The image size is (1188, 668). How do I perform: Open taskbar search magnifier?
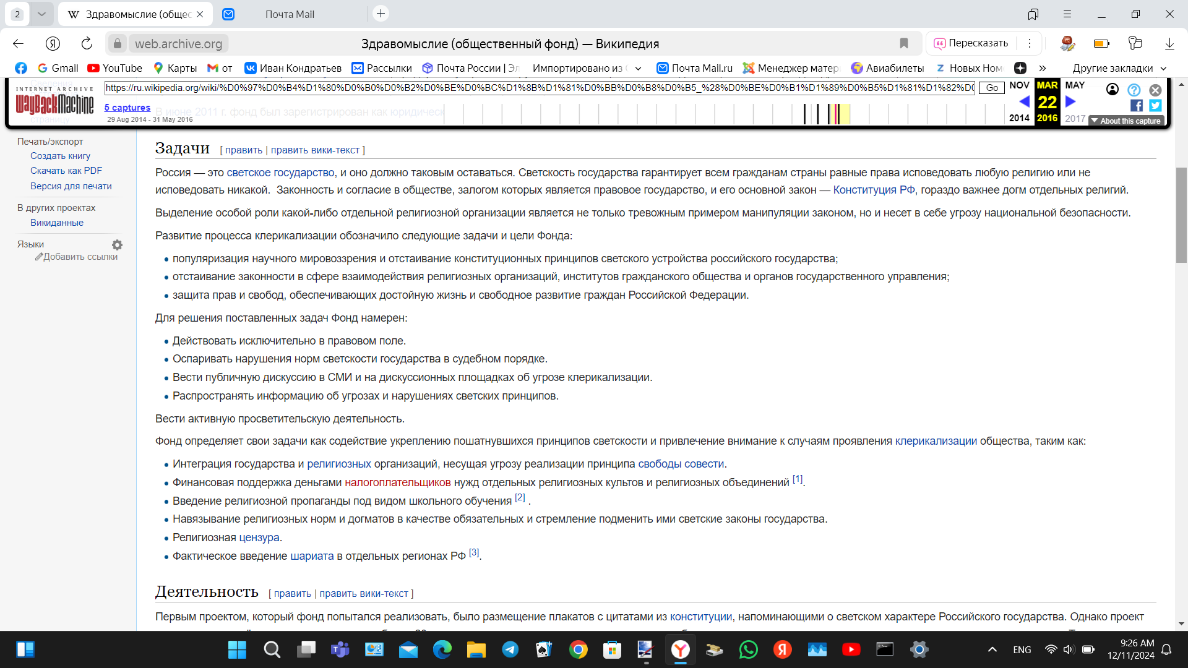click(272, 649)
